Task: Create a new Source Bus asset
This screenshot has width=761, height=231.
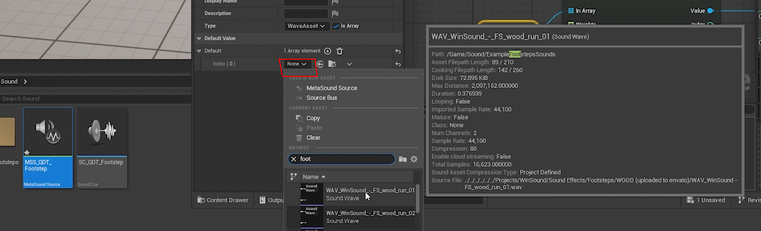Action: point(322,98)
